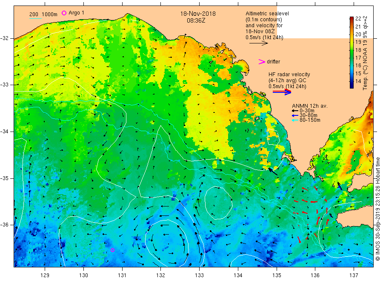This screenshot has height=281, width=383.
Task: Click the Argo 1 legend label
Action: [76, 13]
